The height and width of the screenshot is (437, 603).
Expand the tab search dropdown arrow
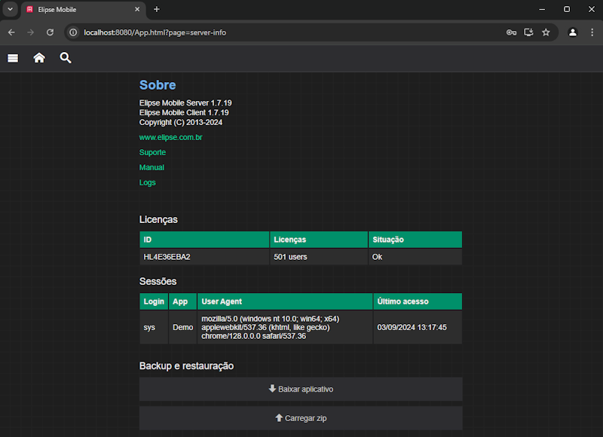[11, 9]
